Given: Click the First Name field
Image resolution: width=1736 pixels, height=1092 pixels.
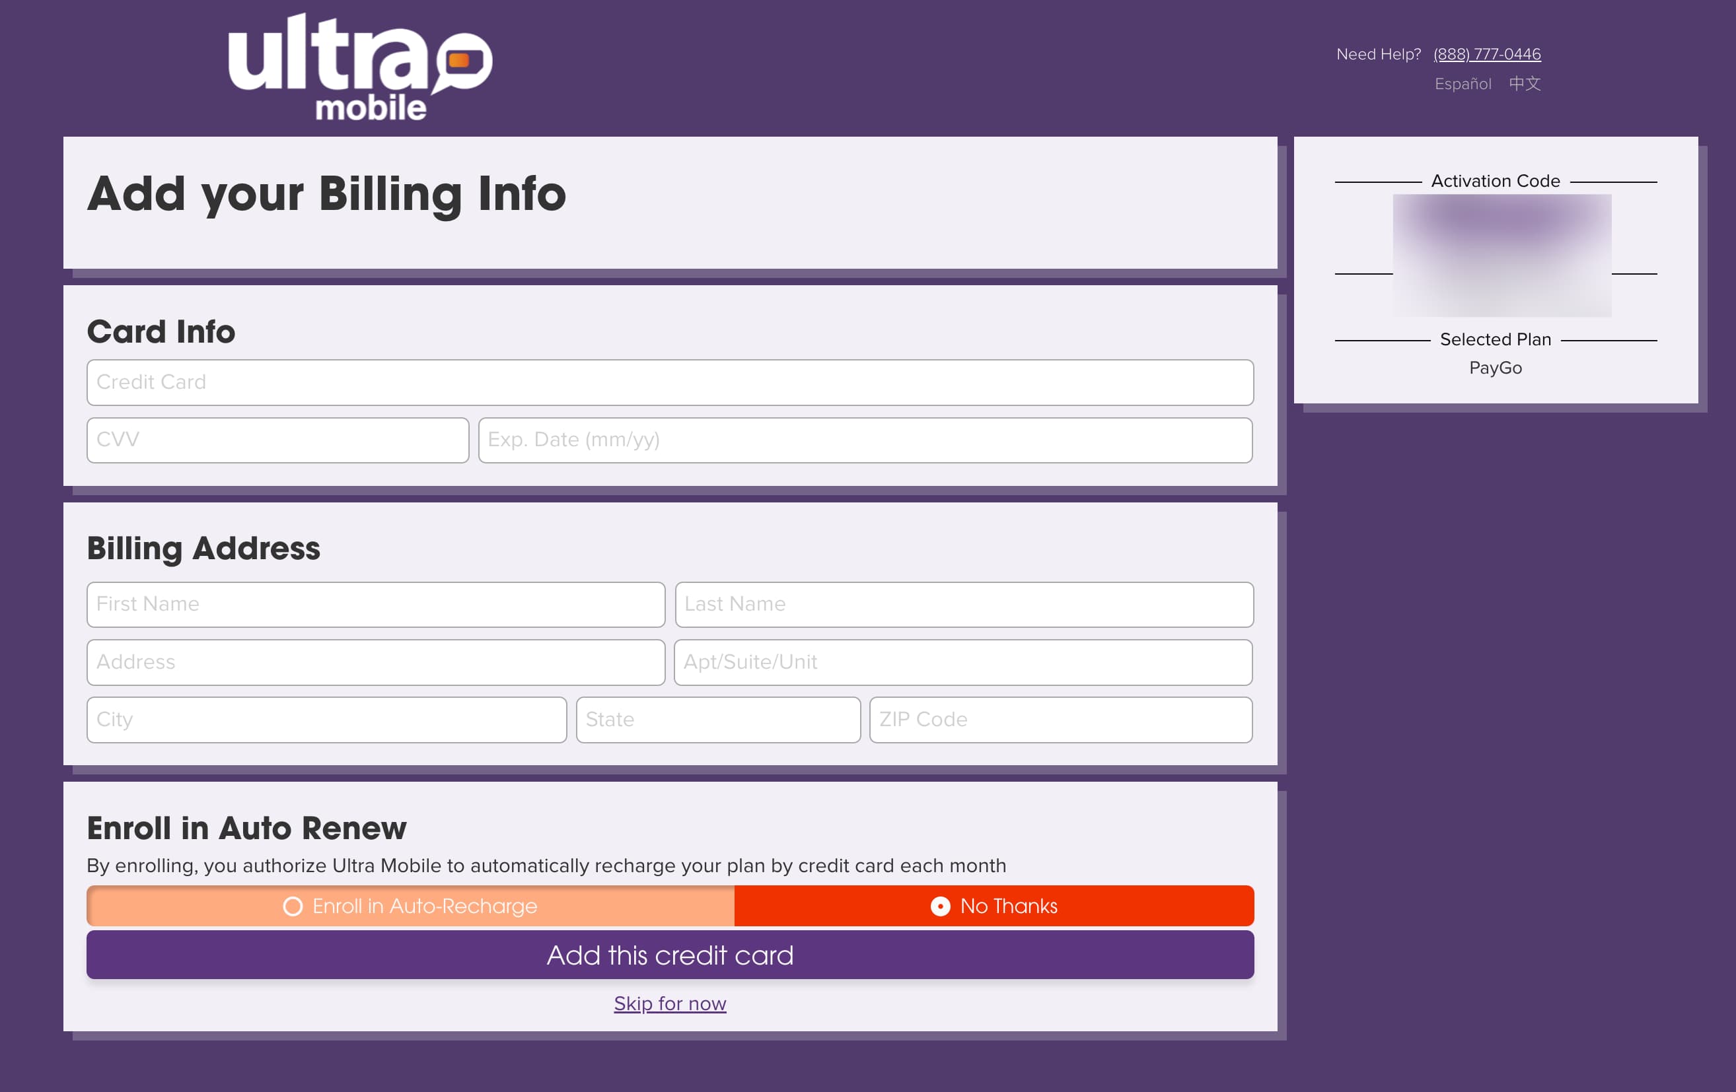Looking at the screenshot, I should (x=376, y=604).
